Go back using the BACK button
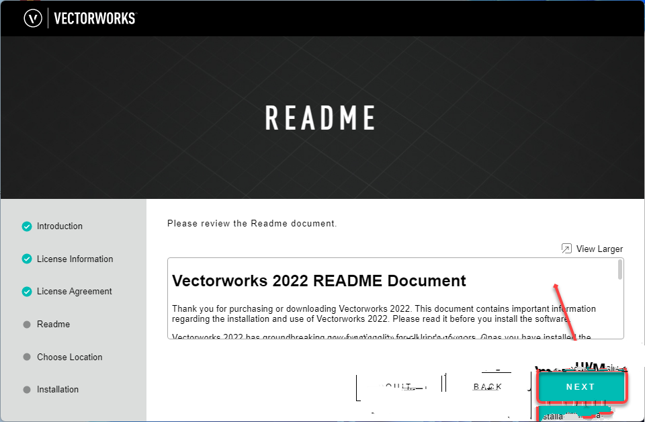 click(x=488, y=386)
